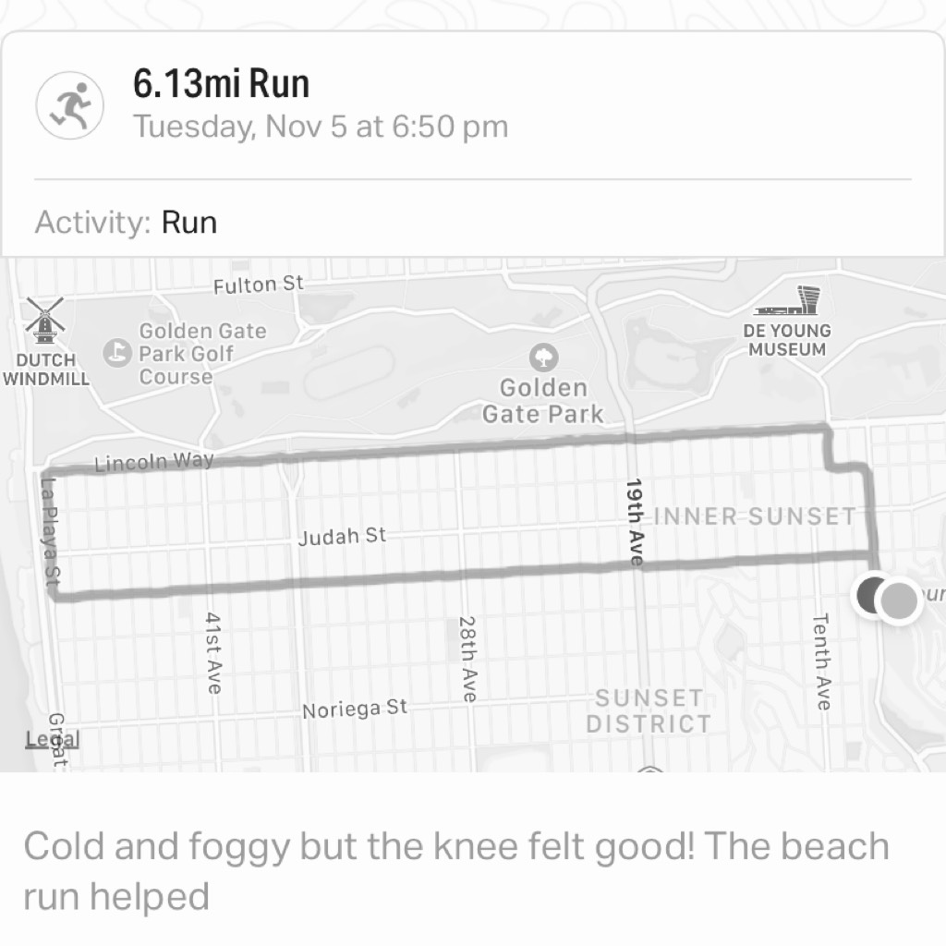The width and height of the screenshot is (946, 946).
Task: Tap the Lincoln Way street label
Action: click(154, 462)
